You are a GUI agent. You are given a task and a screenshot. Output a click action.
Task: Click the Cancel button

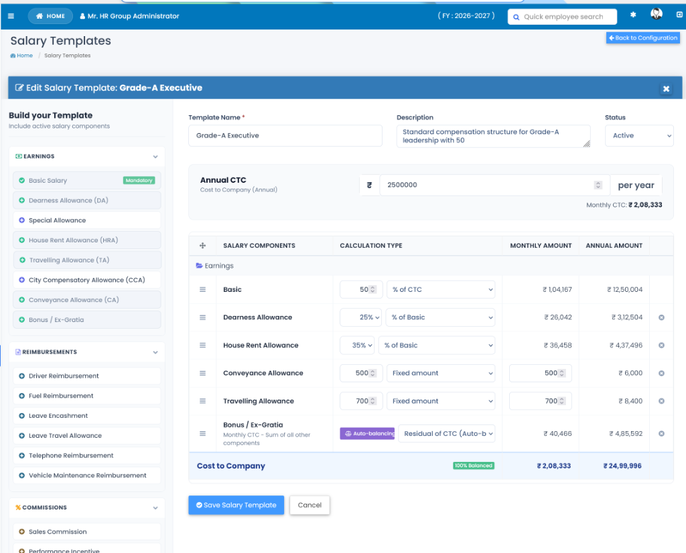310,505
